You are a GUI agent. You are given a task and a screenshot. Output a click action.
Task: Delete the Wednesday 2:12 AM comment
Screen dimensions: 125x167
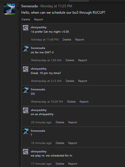click(x=70, y=81)
